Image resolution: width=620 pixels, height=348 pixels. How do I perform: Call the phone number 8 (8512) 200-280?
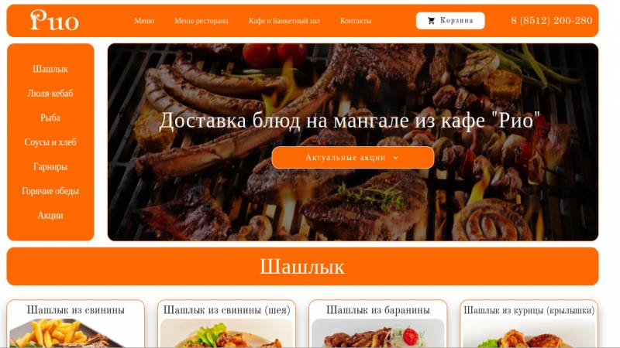pos(552,21)
